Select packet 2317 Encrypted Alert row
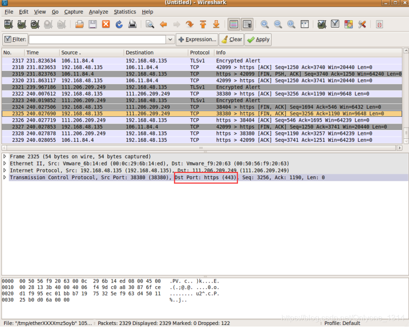Image resolution: width=409 pixels, height=327 pixels. (202, 61)
